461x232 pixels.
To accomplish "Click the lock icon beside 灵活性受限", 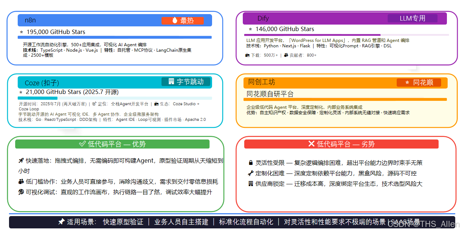I will [251, 163].
